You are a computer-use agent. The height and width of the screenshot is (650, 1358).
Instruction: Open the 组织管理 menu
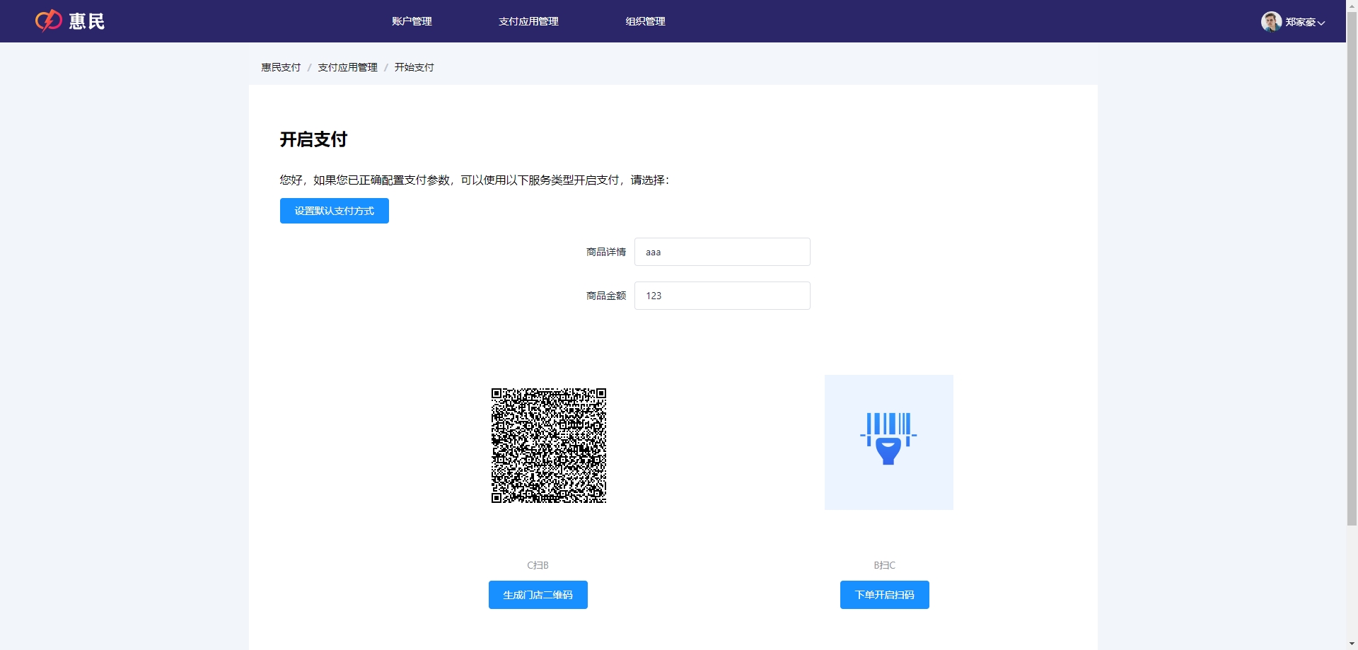coord(645,21)
